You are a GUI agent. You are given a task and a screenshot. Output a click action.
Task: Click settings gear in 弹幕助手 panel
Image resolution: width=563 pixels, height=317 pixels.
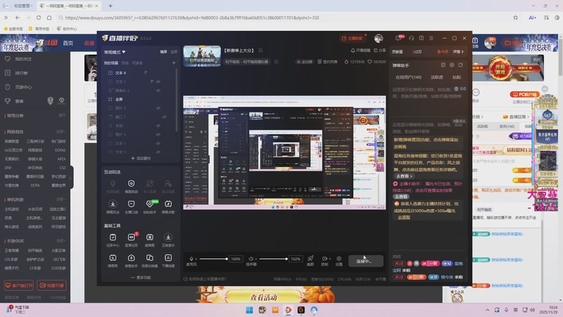point(452,65)
